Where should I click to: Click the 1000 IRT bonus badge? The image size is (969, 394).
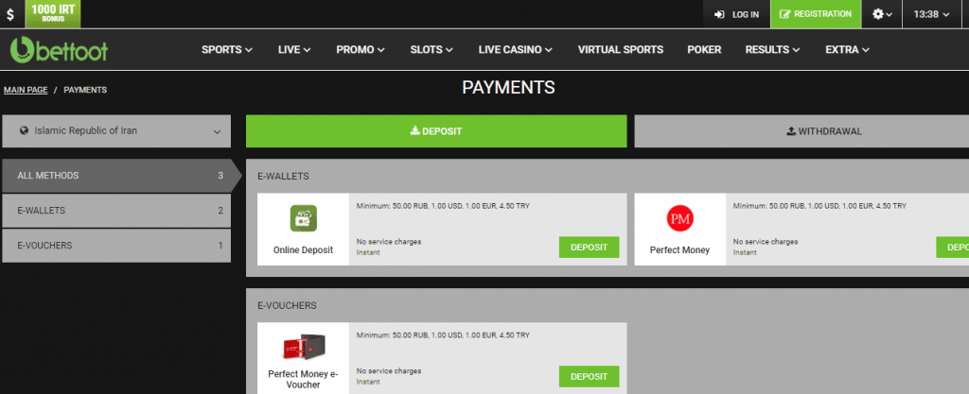[x=52, y=13]
